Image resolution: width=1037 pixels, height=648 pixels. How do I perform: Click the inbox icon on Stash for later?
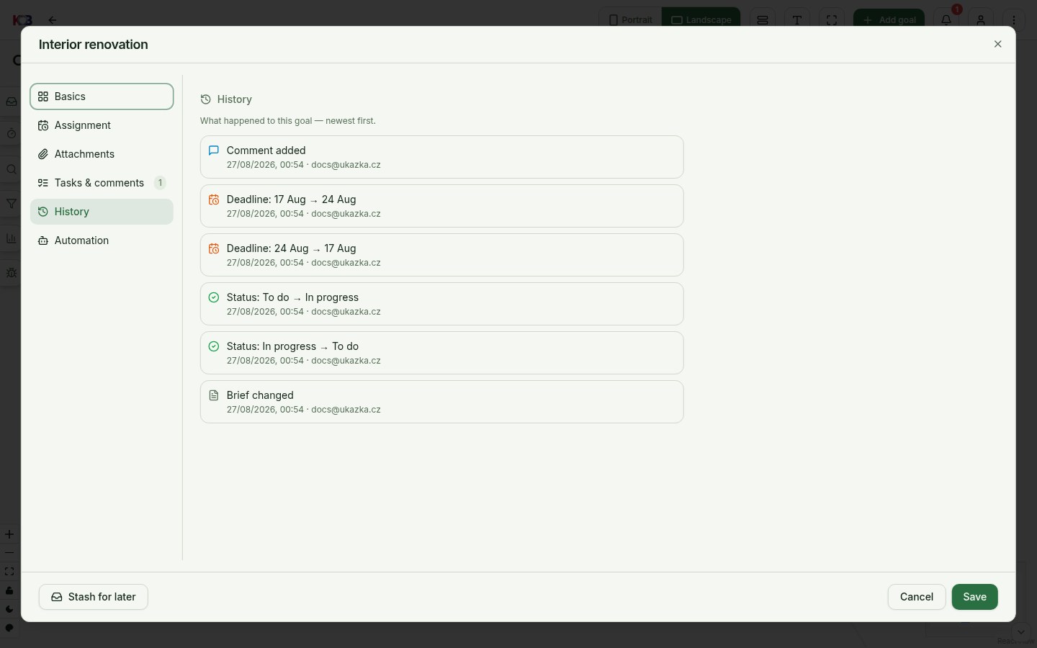tap(57, 597)
